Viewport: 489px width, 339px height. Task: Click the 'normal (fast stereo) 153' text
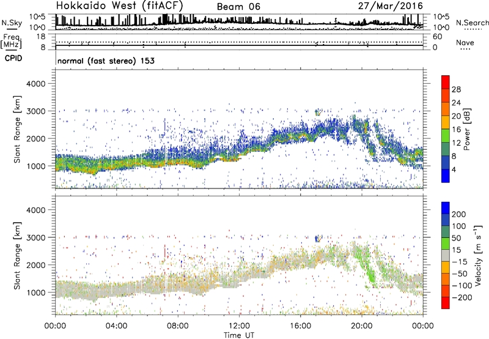point(106,61)
